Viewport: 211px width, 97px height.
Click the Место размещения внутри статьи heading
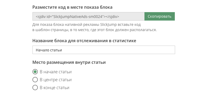tap(69, 62)
